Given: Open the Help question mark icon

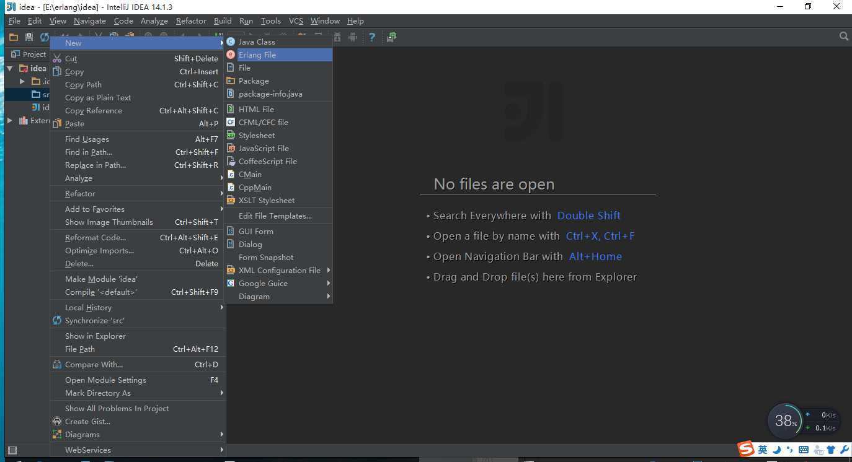Looking at the screenshot, I should tap(372, 37).
